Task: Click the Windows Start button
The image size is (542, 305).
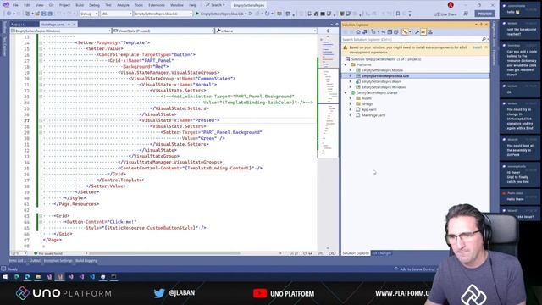Action: click(5, 277)
